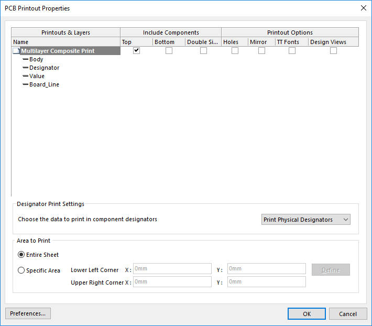Select the Specific Area radio option

click(21, 270)
